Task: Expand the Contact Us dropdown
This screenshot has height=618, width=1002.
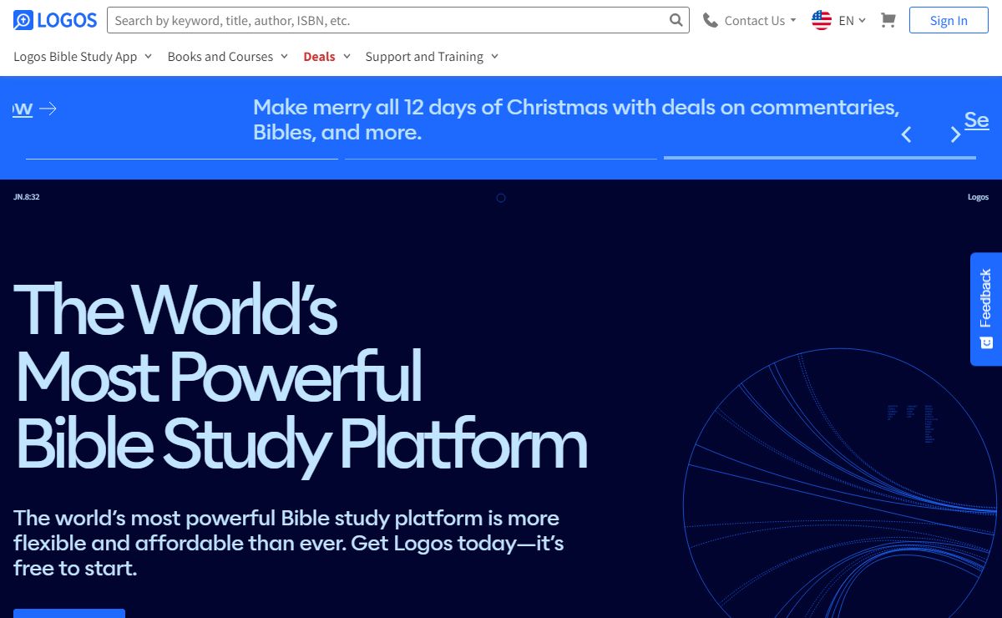Action: point(760,20)
